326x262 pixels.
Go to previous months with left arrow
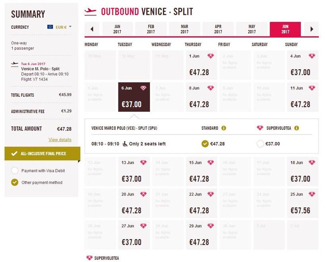click(x=92, y=29)
